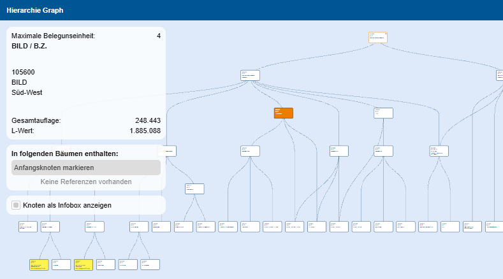Click the L-Wert value 1.885.088
The image size is (503, 279).
145,131
